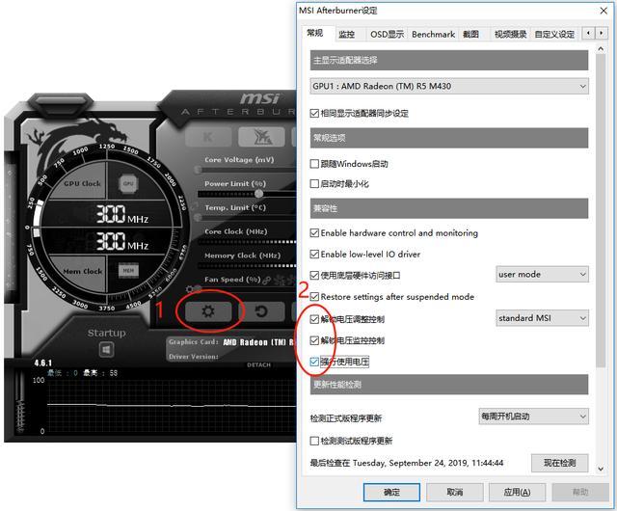Open GPU1 AMD Radeon adapter dropdown
Viewport: 617px width, 511px height.
point(449,86)
